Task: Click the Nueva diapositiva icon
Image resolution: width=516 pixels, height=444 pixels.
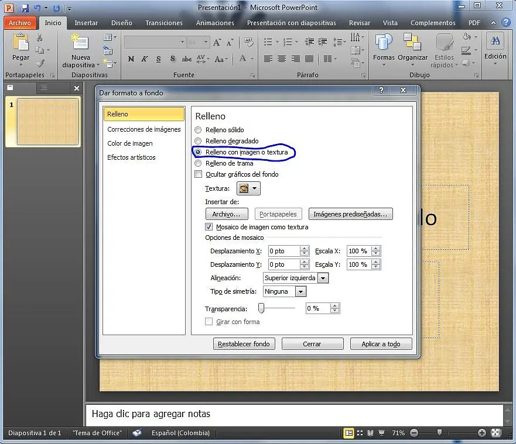Action: 80,43
